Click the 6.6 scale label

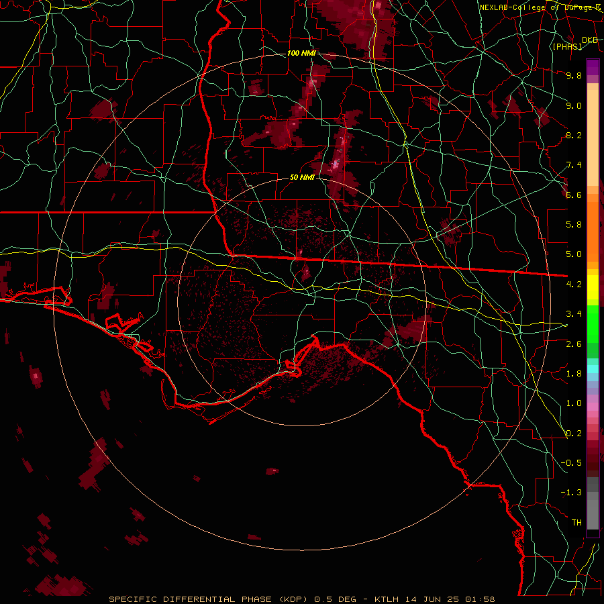(574, 195)
